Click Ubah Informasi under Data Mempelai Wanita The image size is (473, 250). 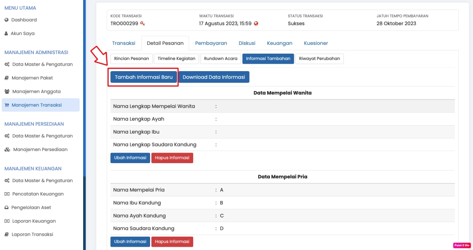130,158
